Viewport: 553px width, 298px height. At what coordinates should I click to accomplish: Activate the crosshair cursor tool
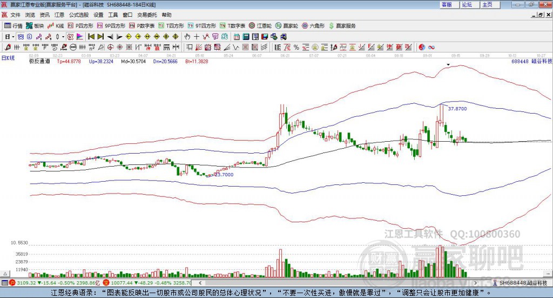(x=197, y=37)
